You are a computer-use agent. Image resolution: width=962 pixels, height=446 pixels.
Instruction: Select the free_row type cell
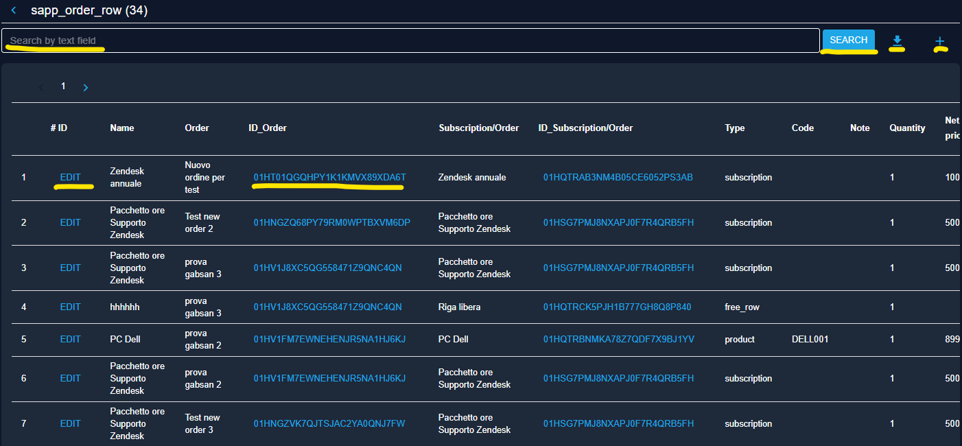[x=742, y=307]
